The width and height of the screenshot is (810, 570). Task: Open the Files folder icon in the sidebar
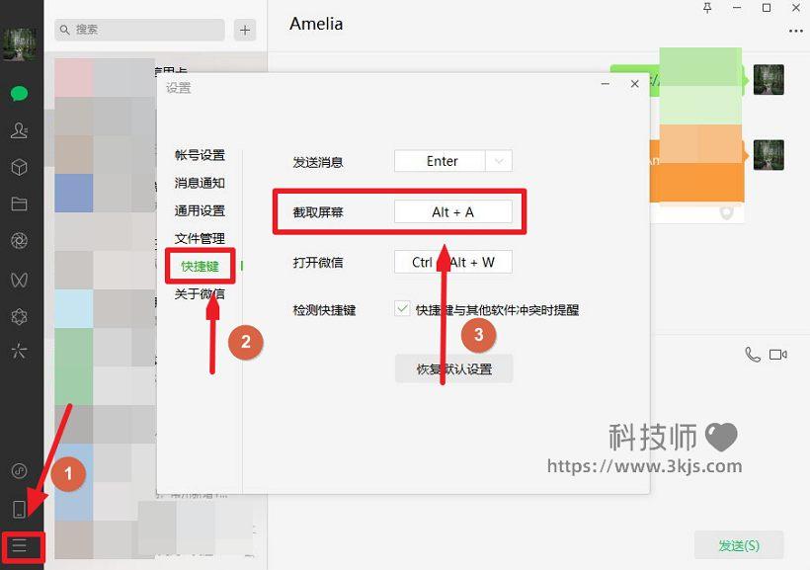tap(19, 204)
